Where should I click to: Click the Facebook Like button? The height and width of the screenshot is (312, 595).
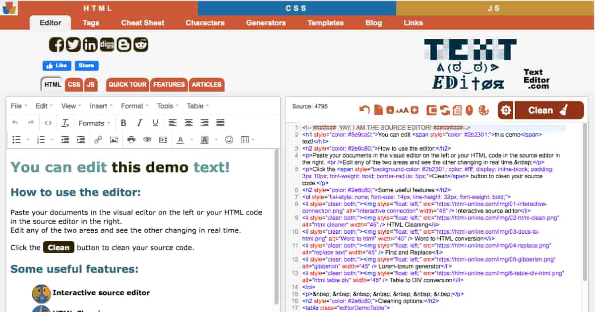[57, 65]
